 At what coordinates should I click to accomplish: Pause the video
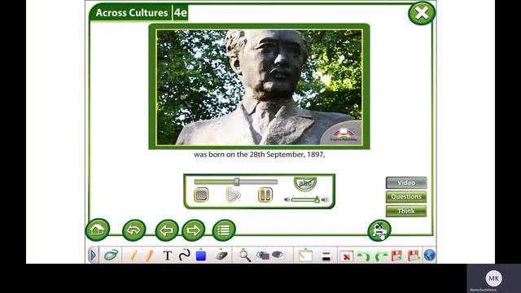[x=265, y=195]
